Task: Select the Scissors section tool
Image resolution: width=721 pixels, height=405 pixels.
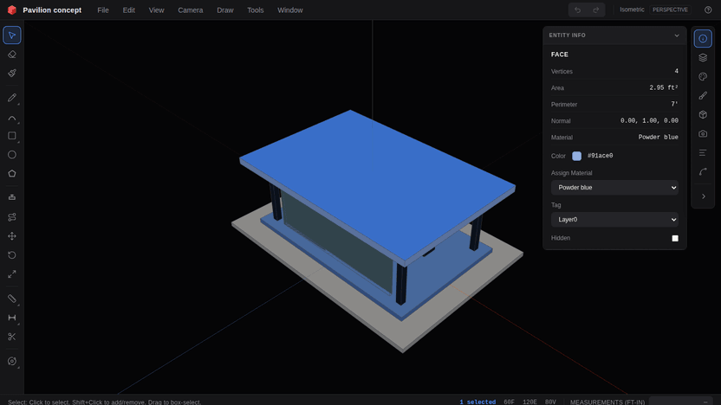Action: pyautogui.click(x=12, y=337)
